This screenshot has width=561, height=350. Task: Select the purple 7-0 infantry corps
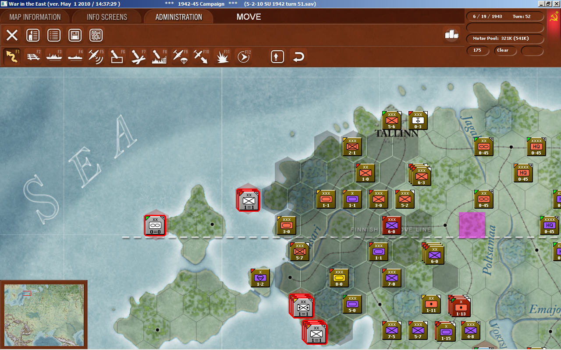pyautogui.click(x=391, y=278)
